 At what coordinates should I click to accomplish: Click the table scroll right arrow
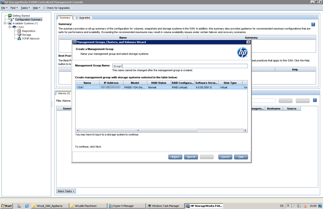tap(245, 130)
